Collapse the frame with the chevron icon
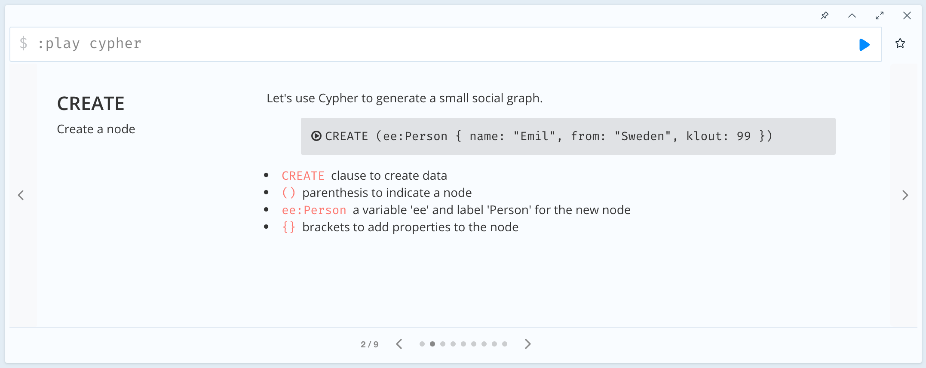 (x=852, y=15)
